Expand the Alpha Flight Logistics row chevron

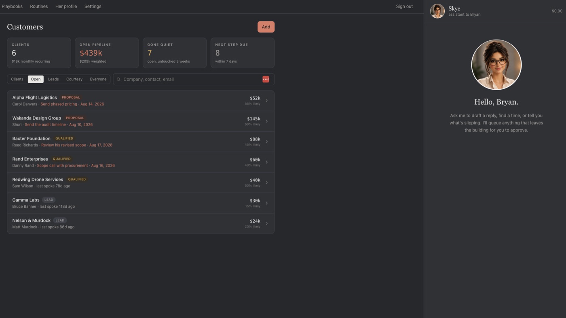(x=266, y=101)
